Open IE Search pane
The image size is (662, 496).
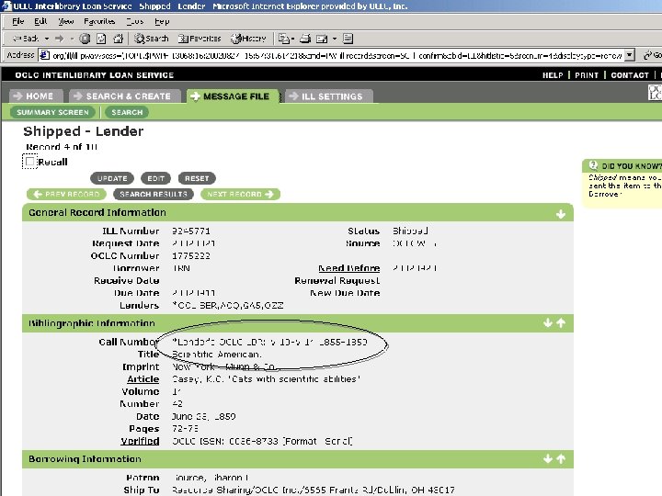151,39
